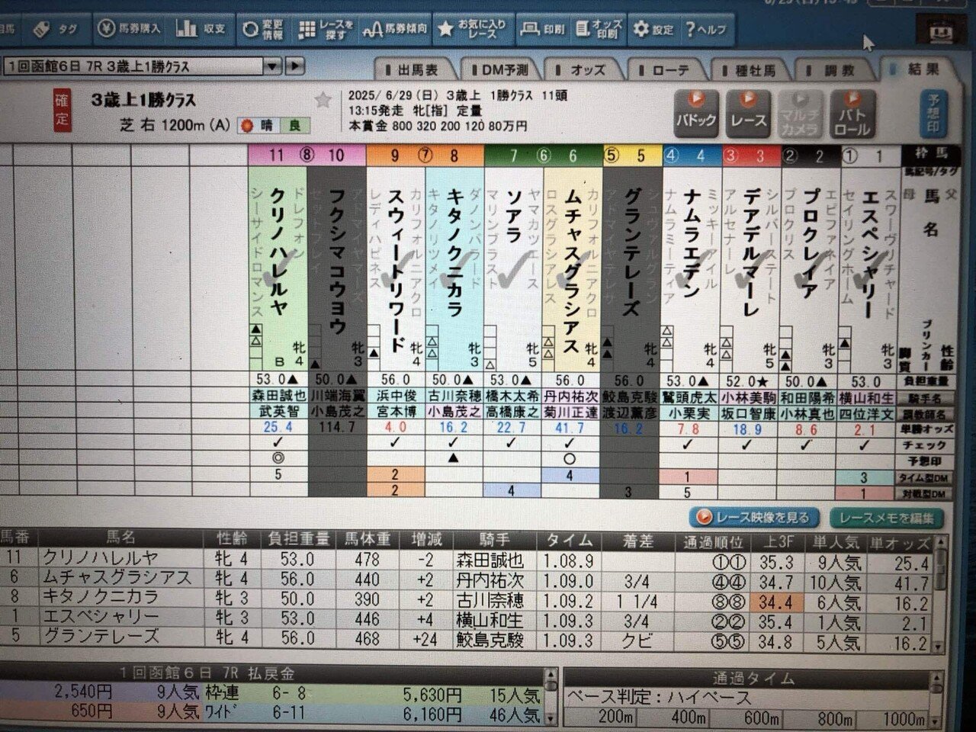Screen dimensions: 976x732
Task: Click highlighted 34.4 上3F cell
Action: (776, 602)
